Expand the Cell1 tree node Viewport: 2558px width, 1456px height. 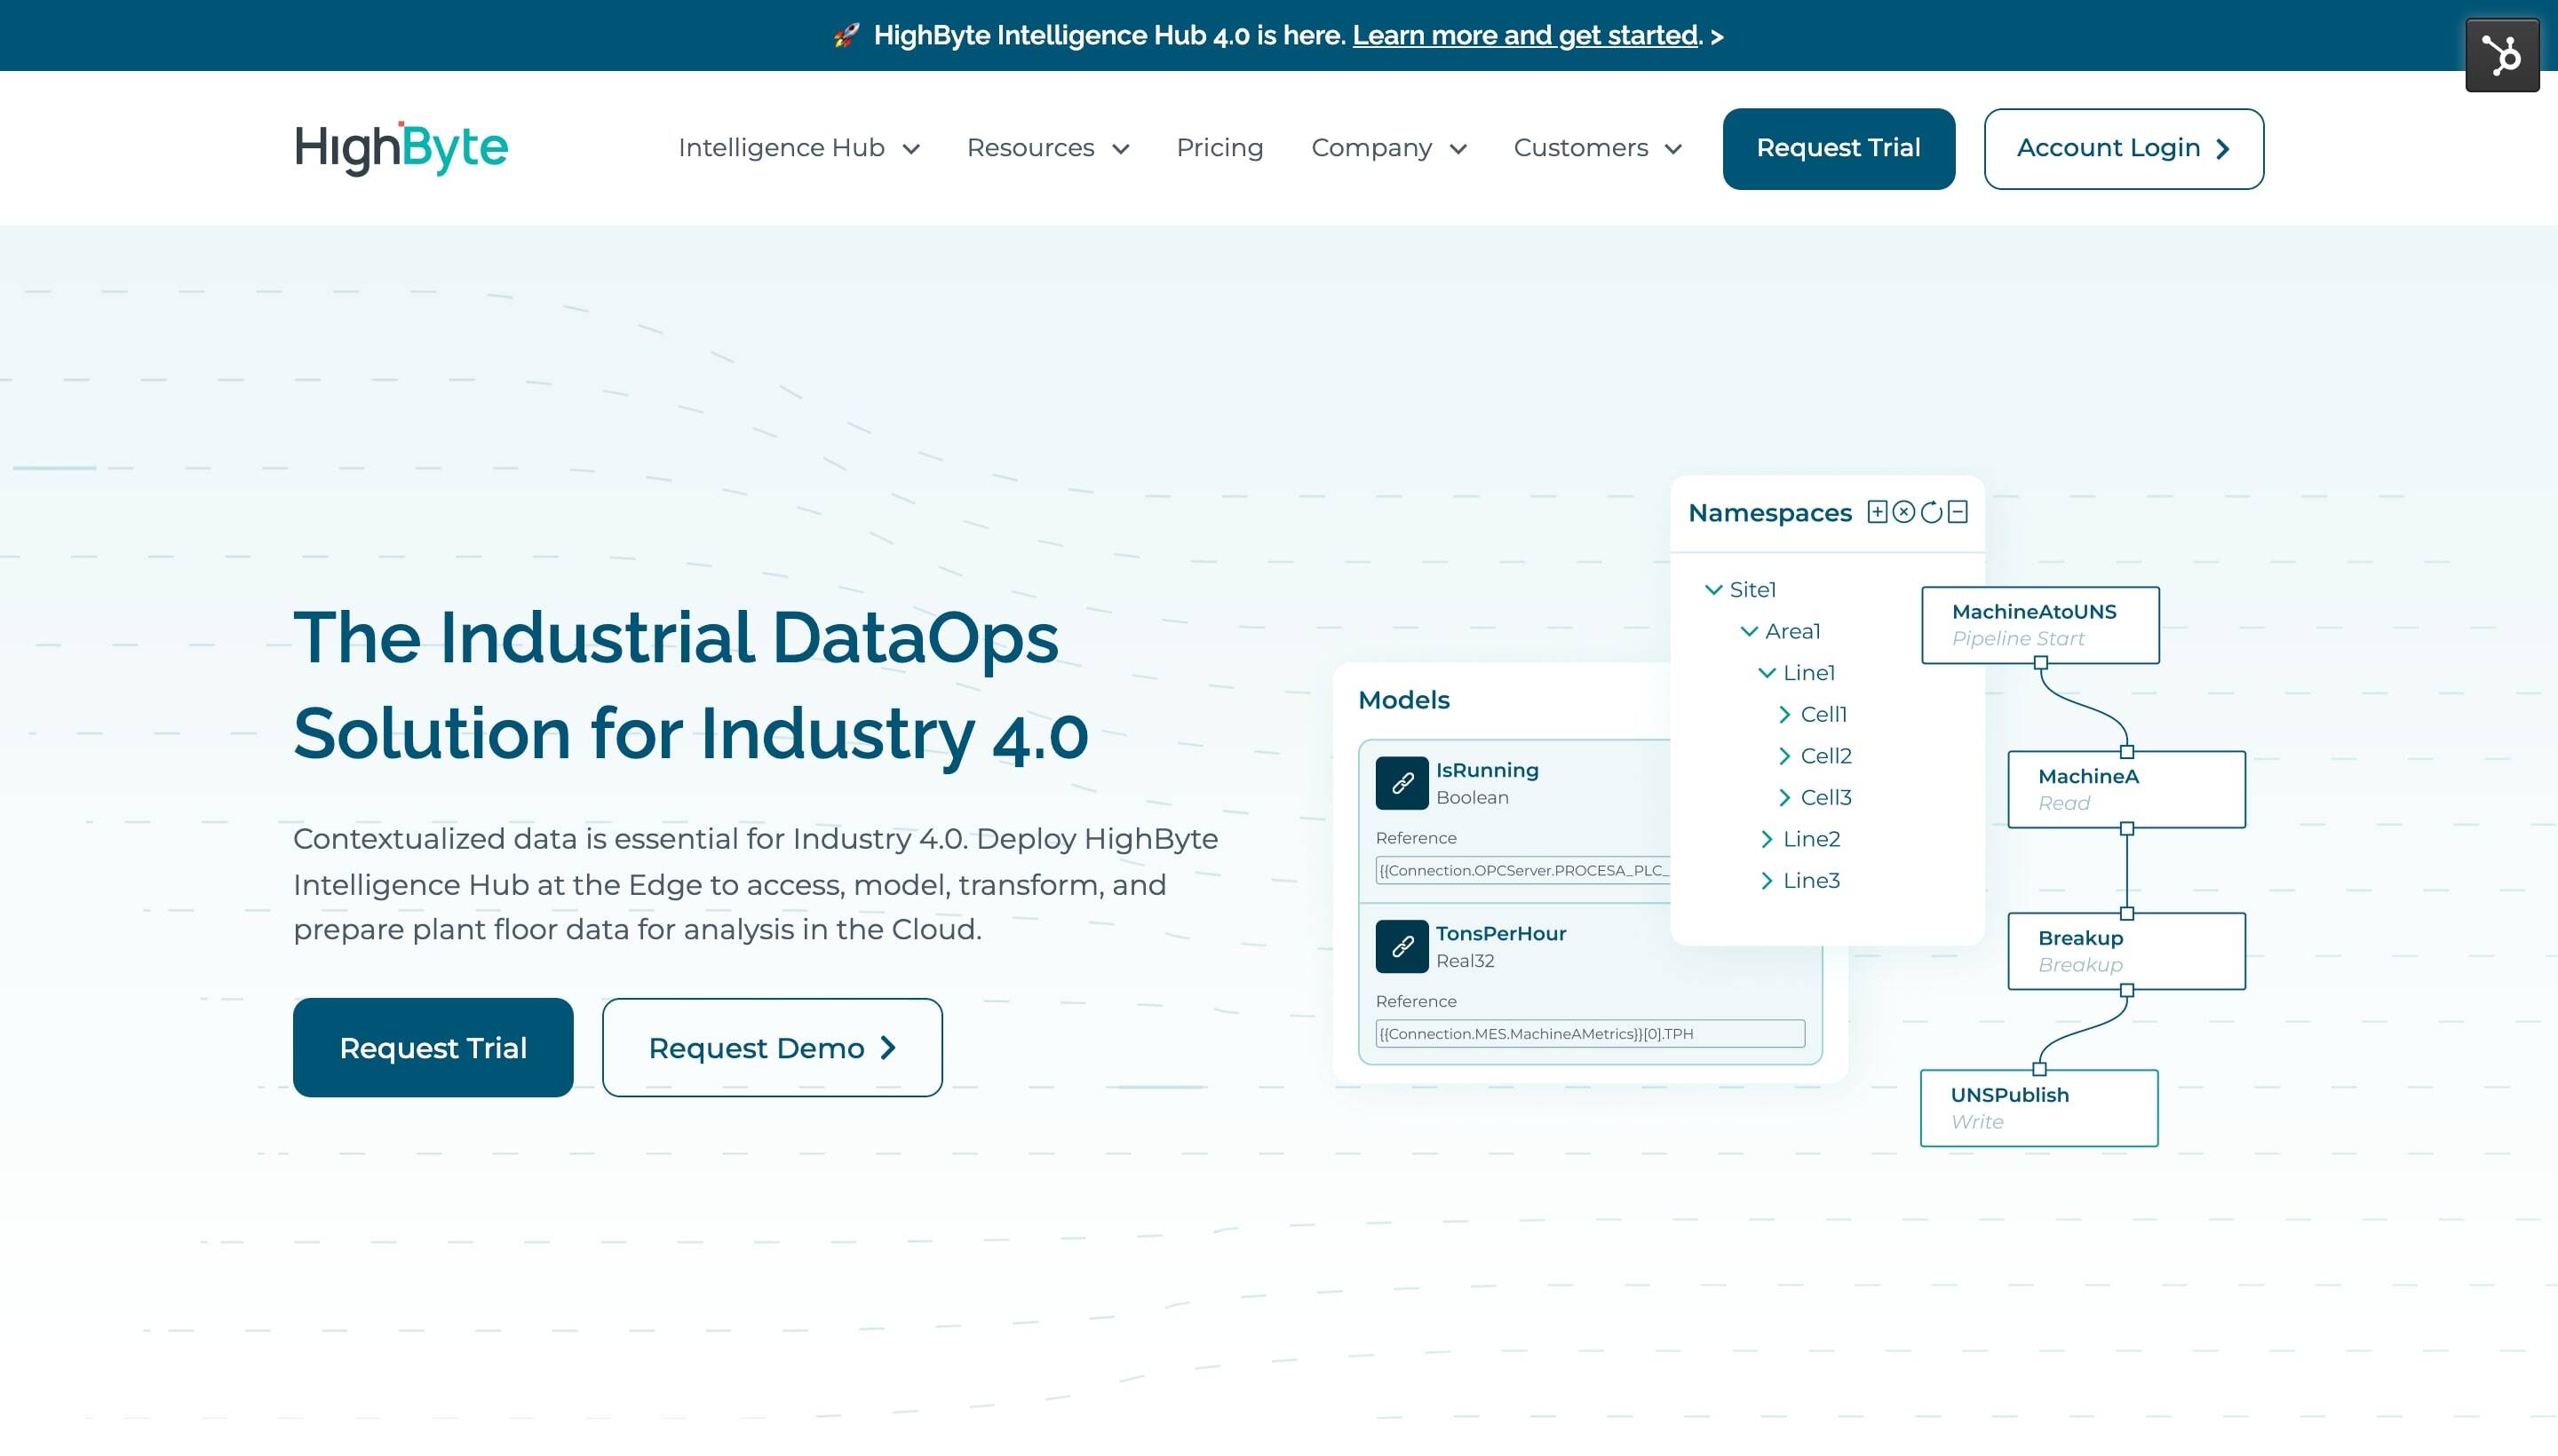(x=1784, y=715)
